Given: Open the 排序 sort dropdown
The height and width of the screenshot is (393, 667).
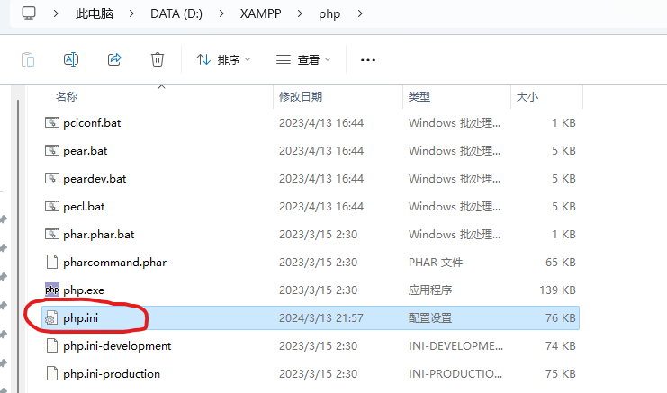Looking at the screenshot, I should click(223, 60).
